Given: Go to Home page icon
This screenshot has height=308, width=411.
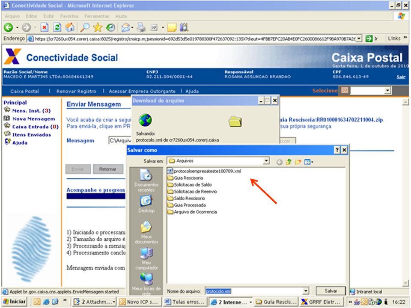Looking at the screenshot, I should point(70,27).
